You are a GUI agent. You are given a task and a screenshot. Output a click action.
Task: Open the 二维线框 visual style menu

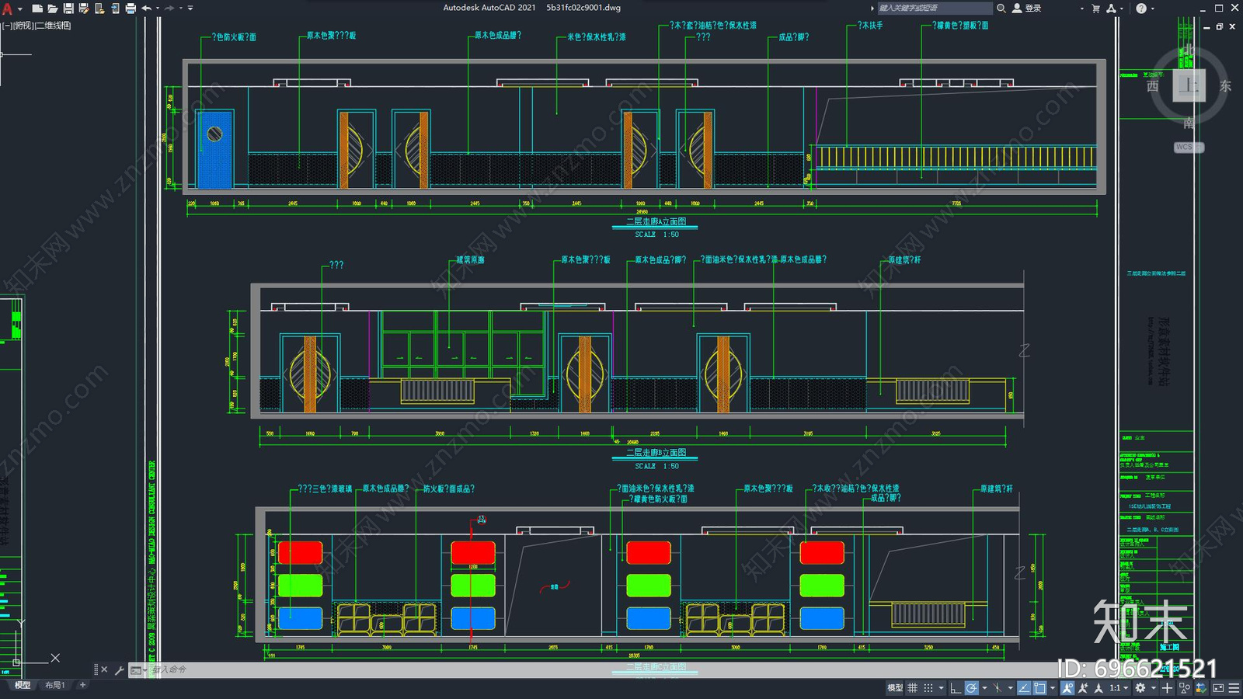tap(53, 26)
